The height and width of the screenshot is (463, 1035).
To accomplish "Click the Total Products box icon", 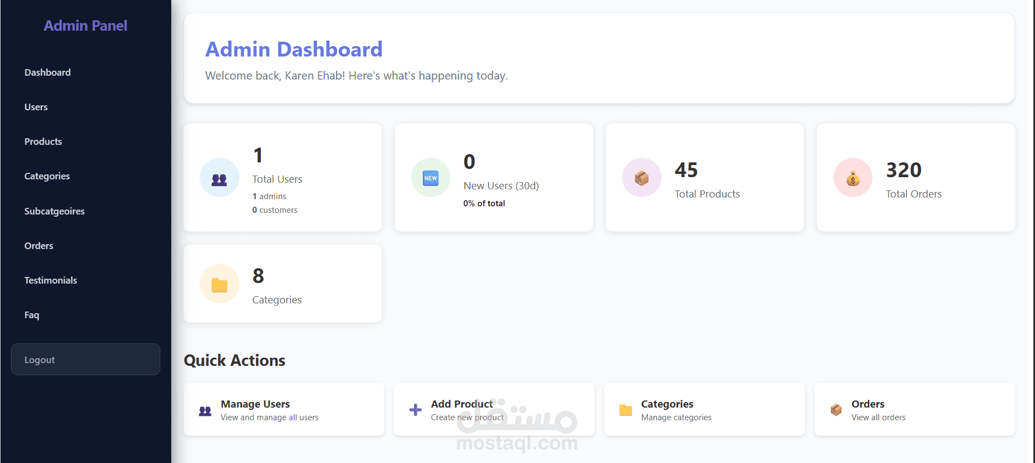I will (x=641, y=178).
